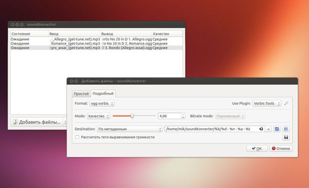Image resolution: width=309 pixels, height=188 pixels.
Task: Click output cell 'Rondo (Allegro assai).ogg'
Action: 126,48
